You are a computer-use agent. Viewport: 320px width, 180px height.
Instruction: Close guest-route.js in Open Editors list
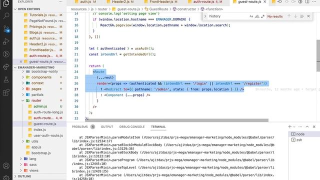(21, 61)
